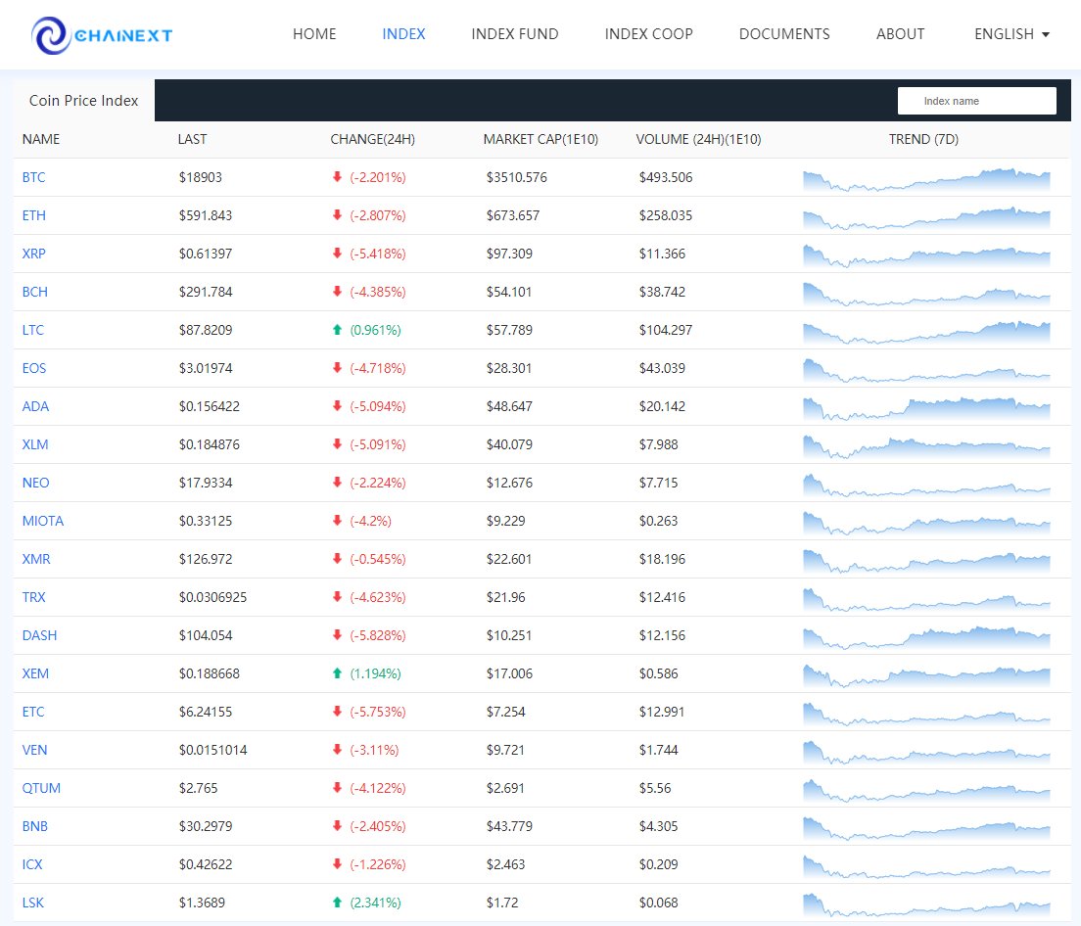
Task: Click the LAST column header
Action: (x=192, y=139)
